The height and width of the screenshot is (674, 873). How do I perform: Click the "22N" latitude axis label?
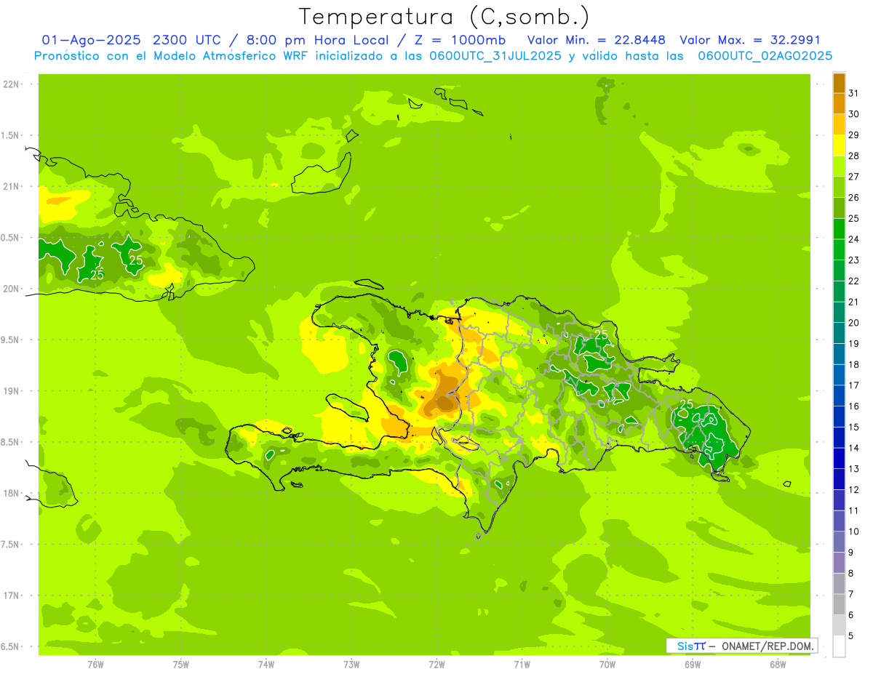[x=10, y=84]
